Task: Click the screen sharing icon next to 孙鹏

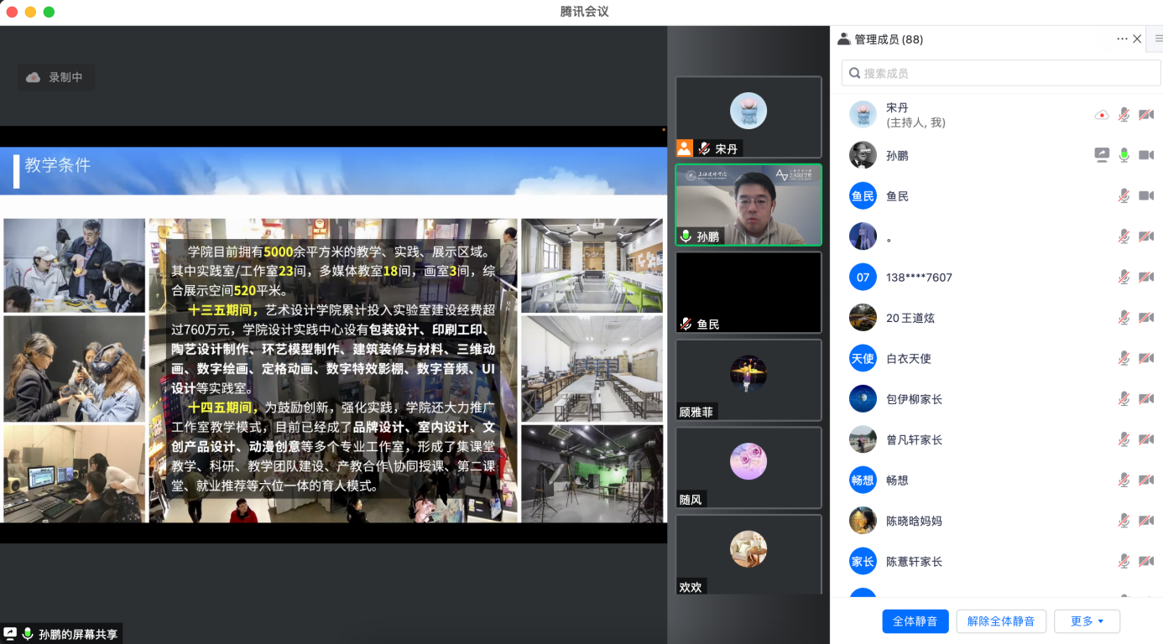Action: pos(1102,155)
